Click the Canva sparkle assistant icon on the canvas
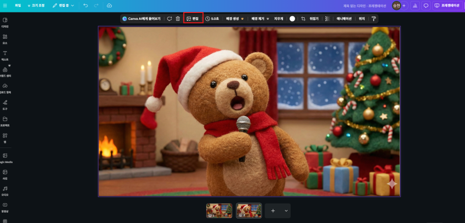 point(392,184)
